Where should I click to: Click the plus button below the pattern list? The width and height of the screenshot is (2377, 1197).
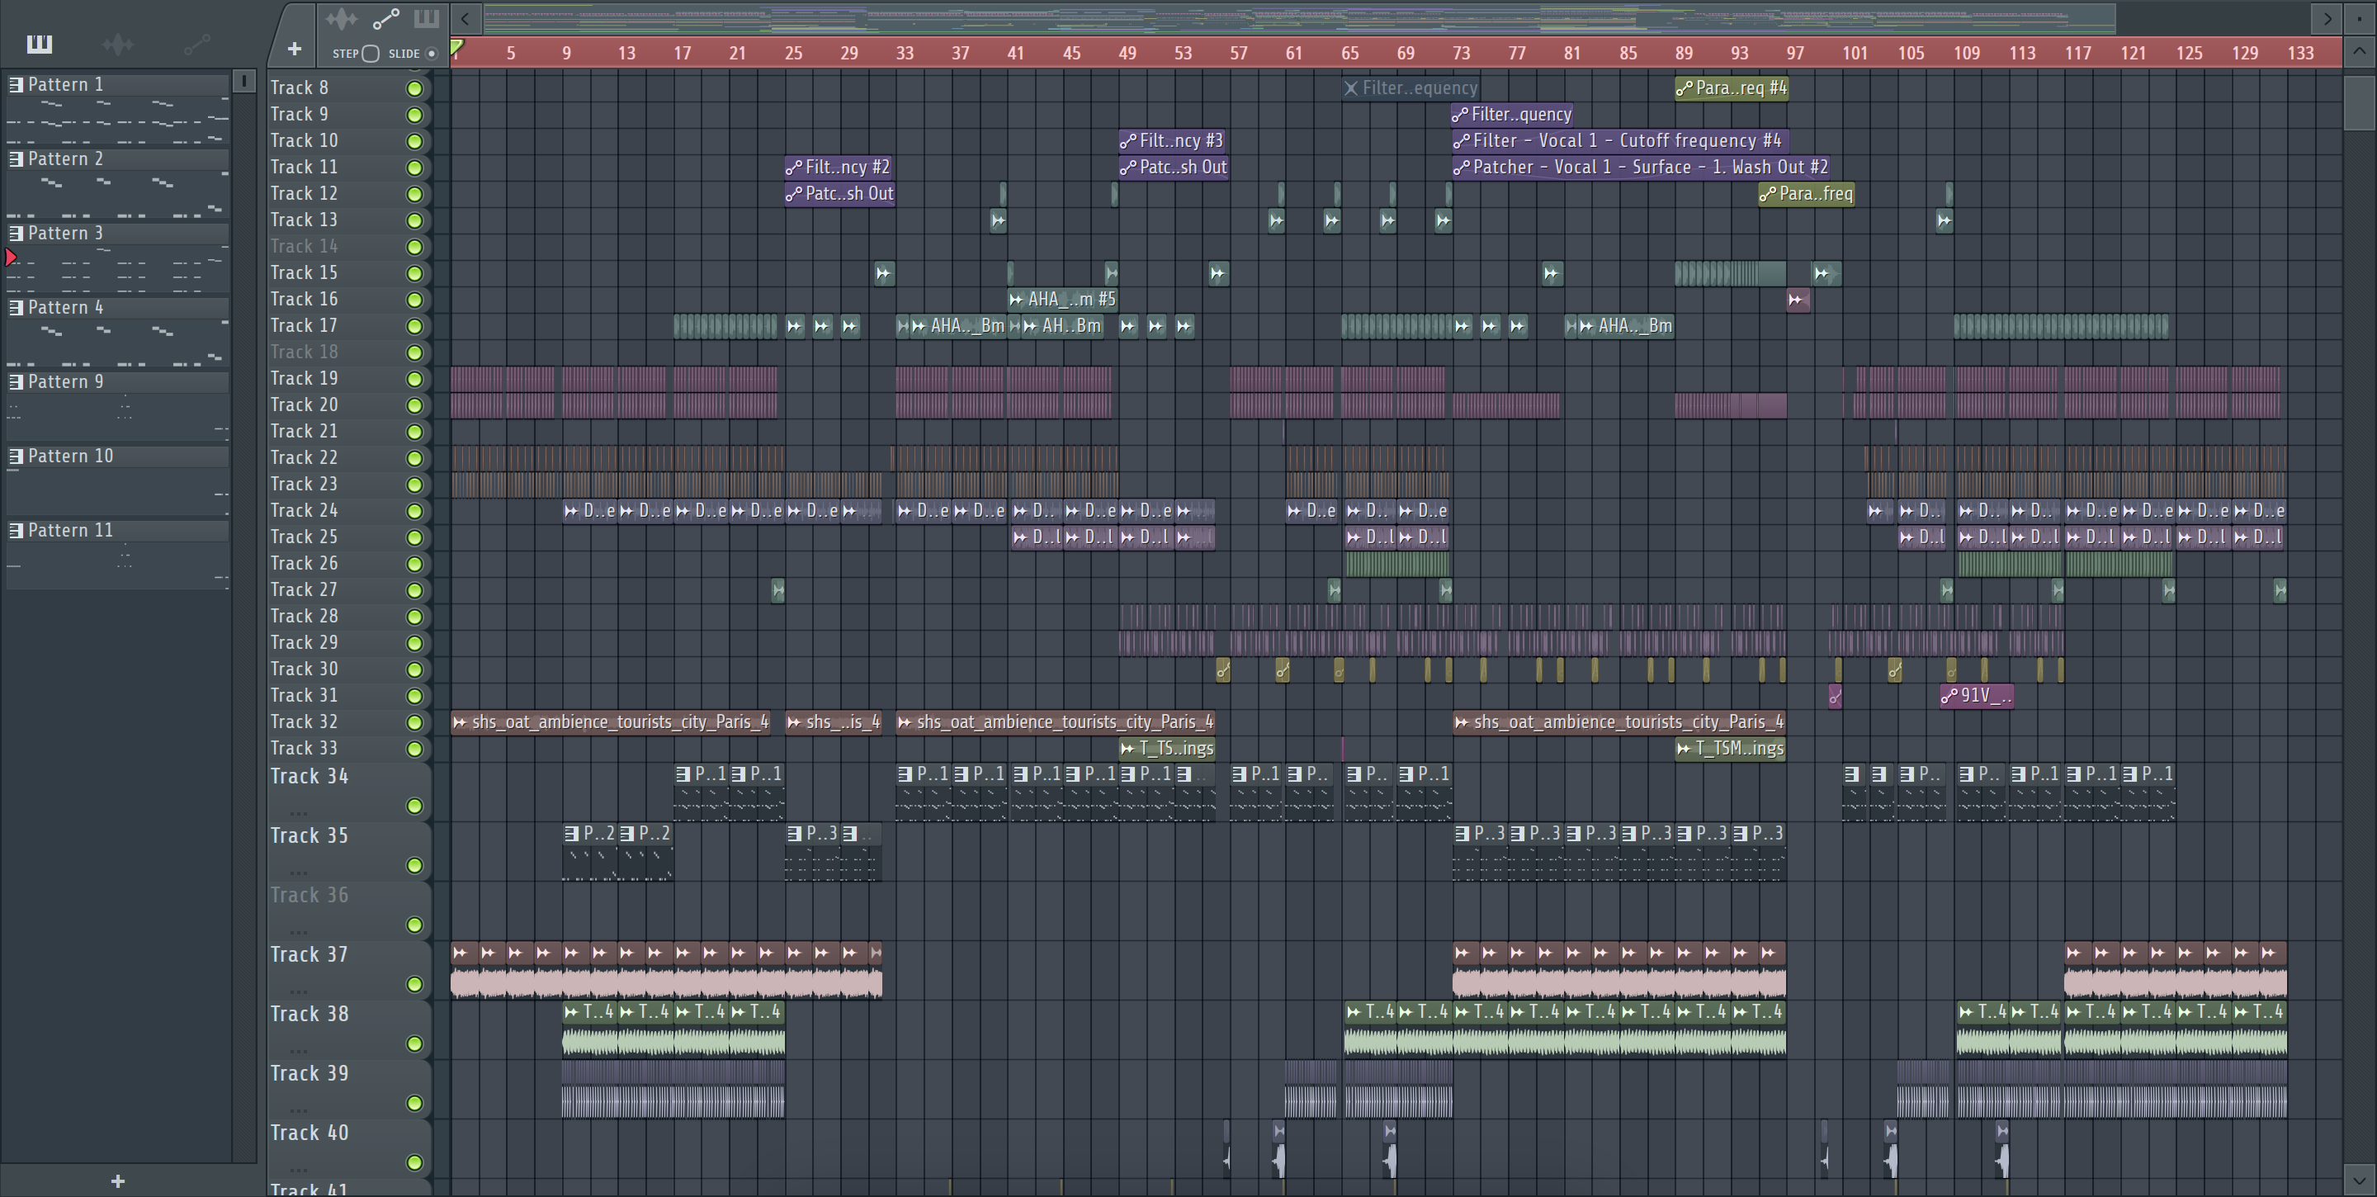(117, 1181)
